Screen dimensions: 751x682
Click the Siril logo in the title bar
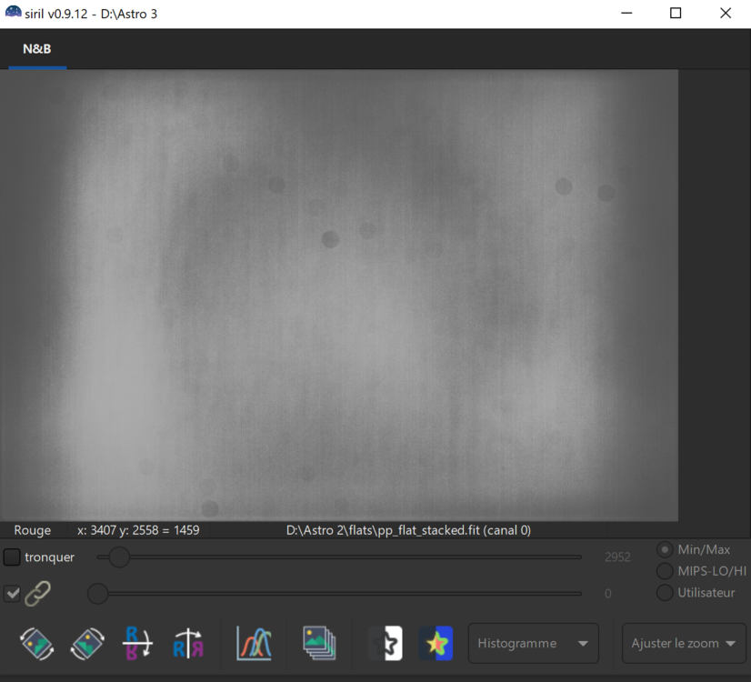coord(13,13)
